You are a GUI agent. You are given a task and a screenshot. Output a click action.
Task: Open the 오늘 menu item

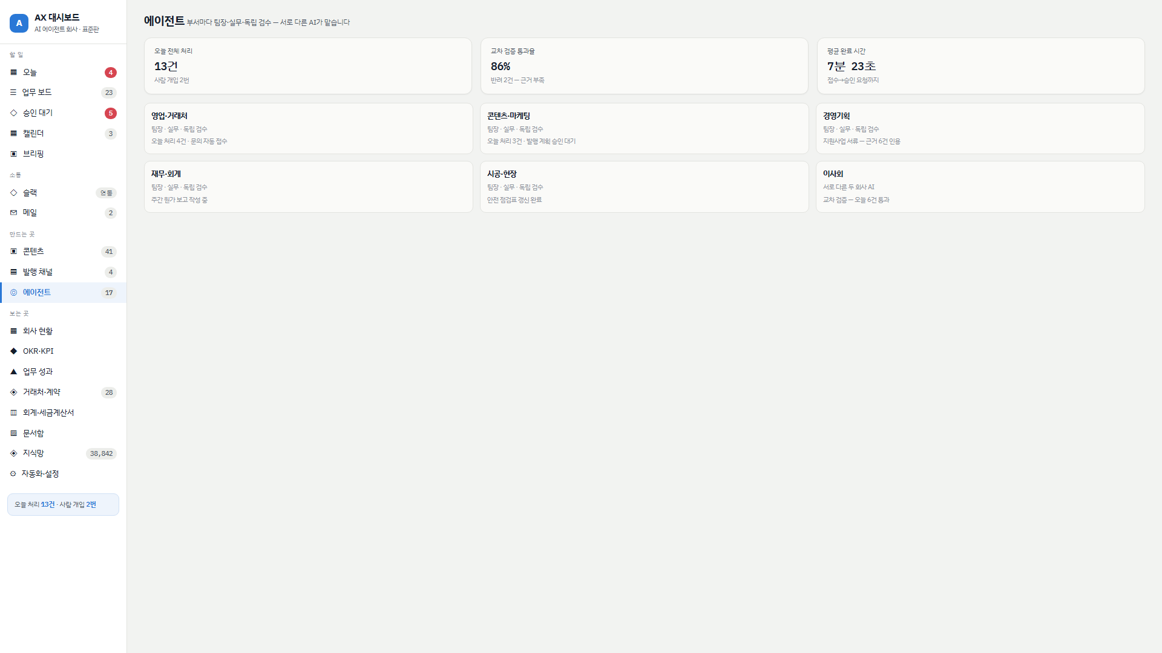63,73
